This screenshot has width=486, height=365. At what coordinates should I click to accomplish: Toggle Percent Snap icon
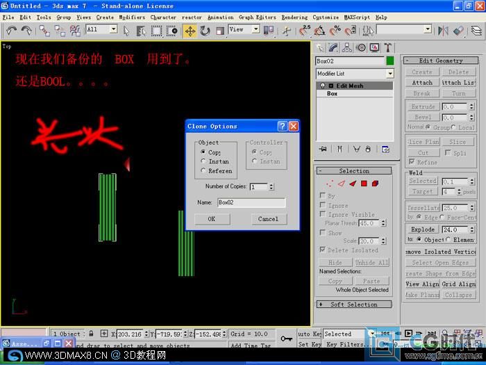[x=335, y=31]
